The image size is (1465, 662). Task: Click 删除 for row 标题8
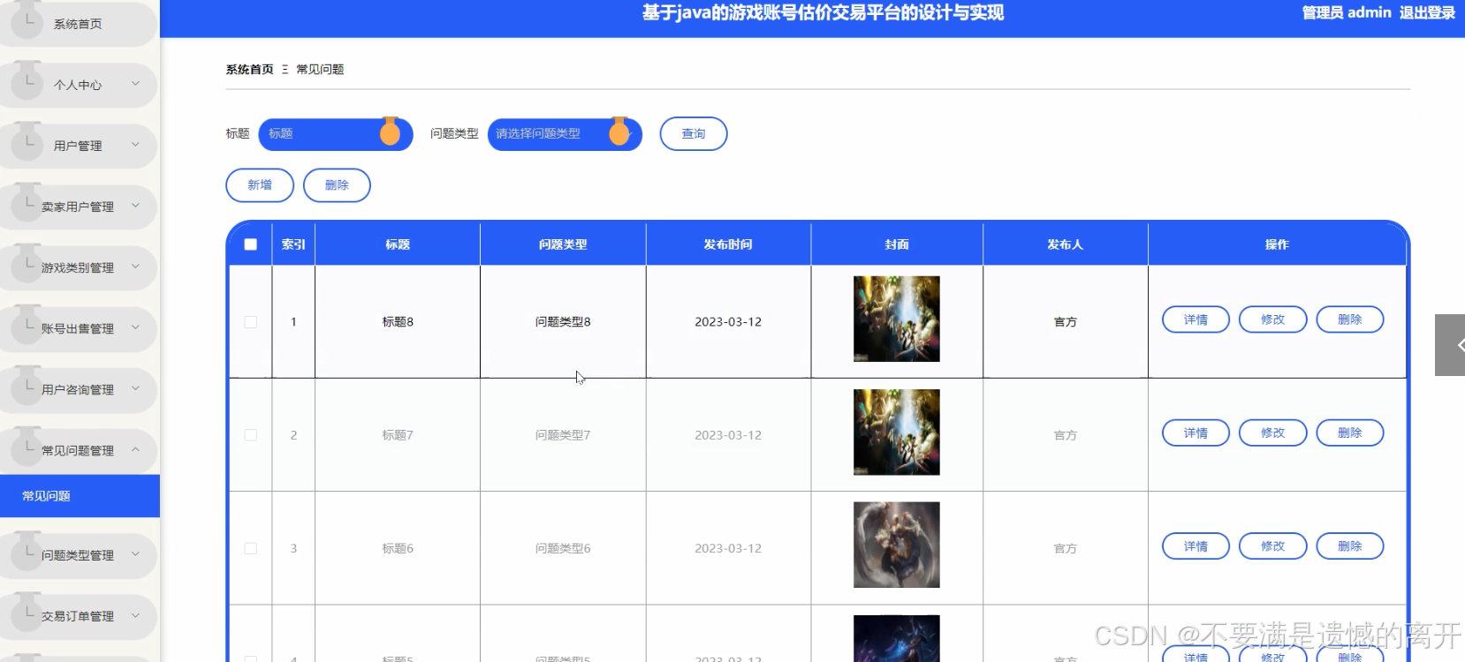point(1349,320)
